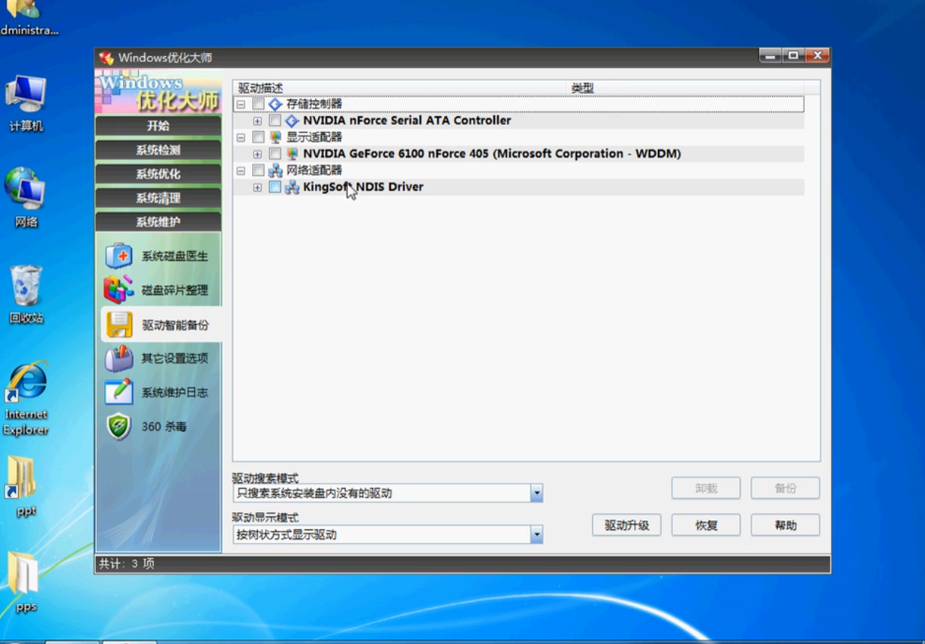The height and width of the screenshot is (644, 925).
Task: Select the 存储控制器 category icon
Action: (276, 104)
